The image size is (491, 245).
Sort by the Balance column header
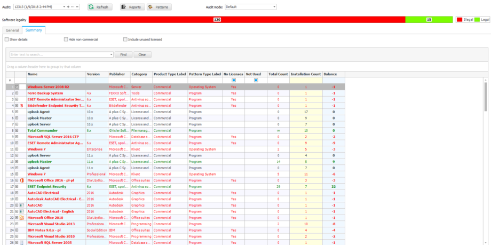pos(334,74)
